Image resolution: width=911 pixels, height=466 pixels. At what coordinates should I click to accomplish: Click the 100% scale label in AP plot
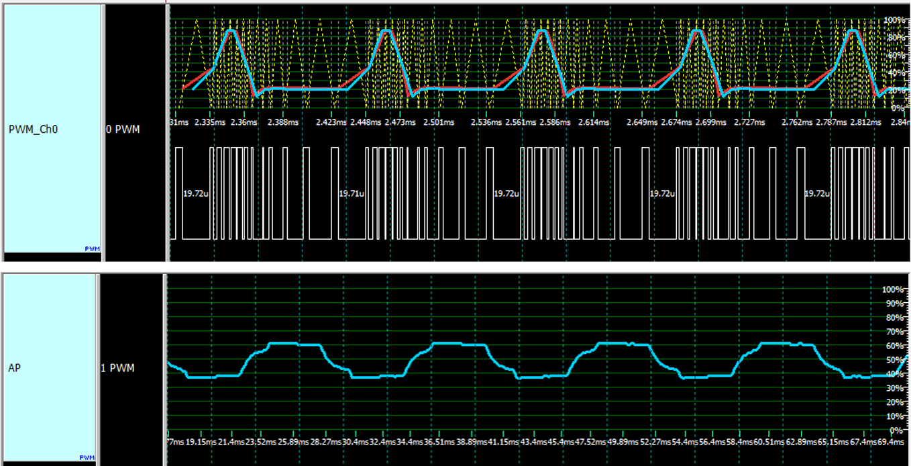point(894,289)
